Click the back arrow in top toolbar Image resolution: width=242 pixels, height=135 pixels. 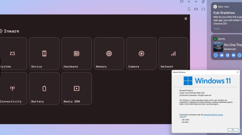point(196,2)
